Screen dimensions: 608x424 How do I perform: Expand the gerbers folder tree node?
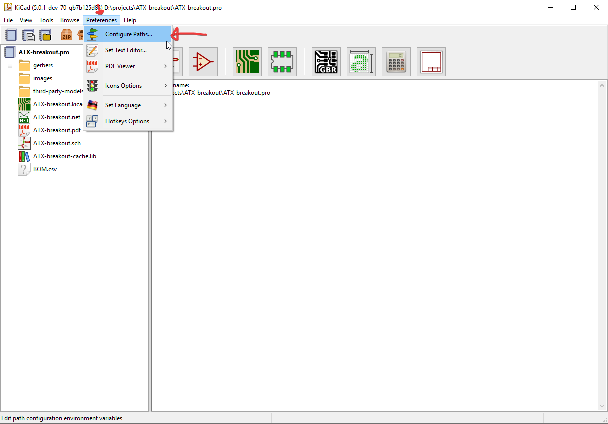[10, 66]
